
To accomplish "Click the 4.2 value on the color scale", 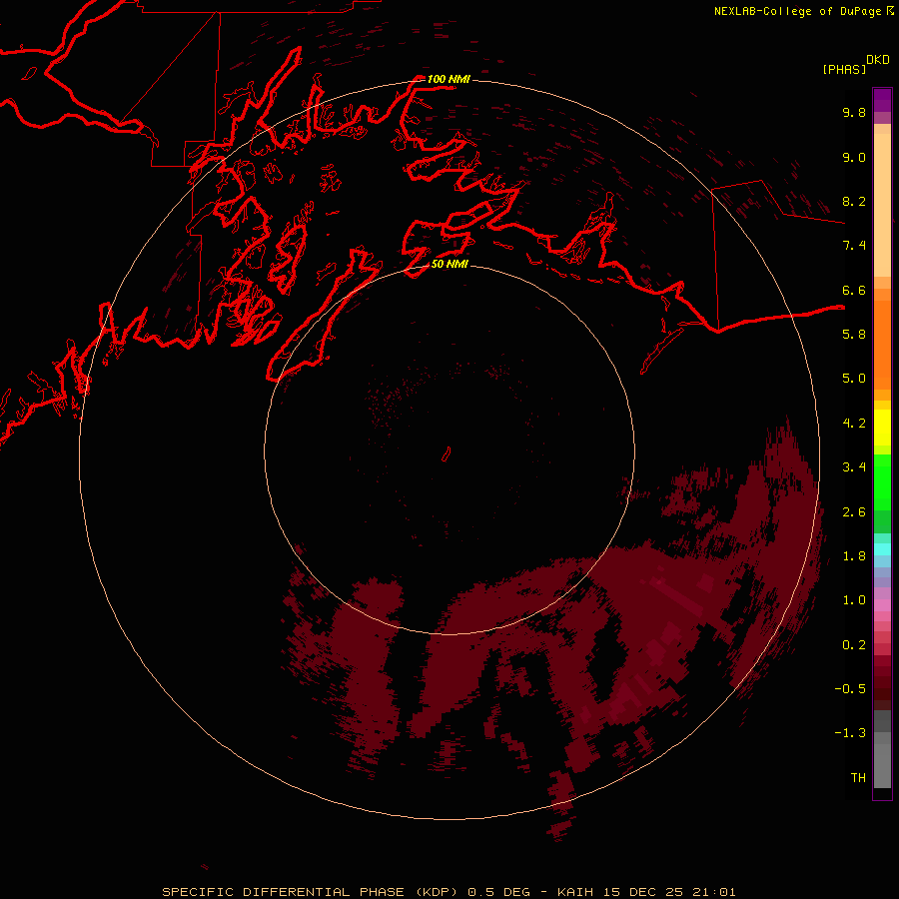I will [854, 424].
